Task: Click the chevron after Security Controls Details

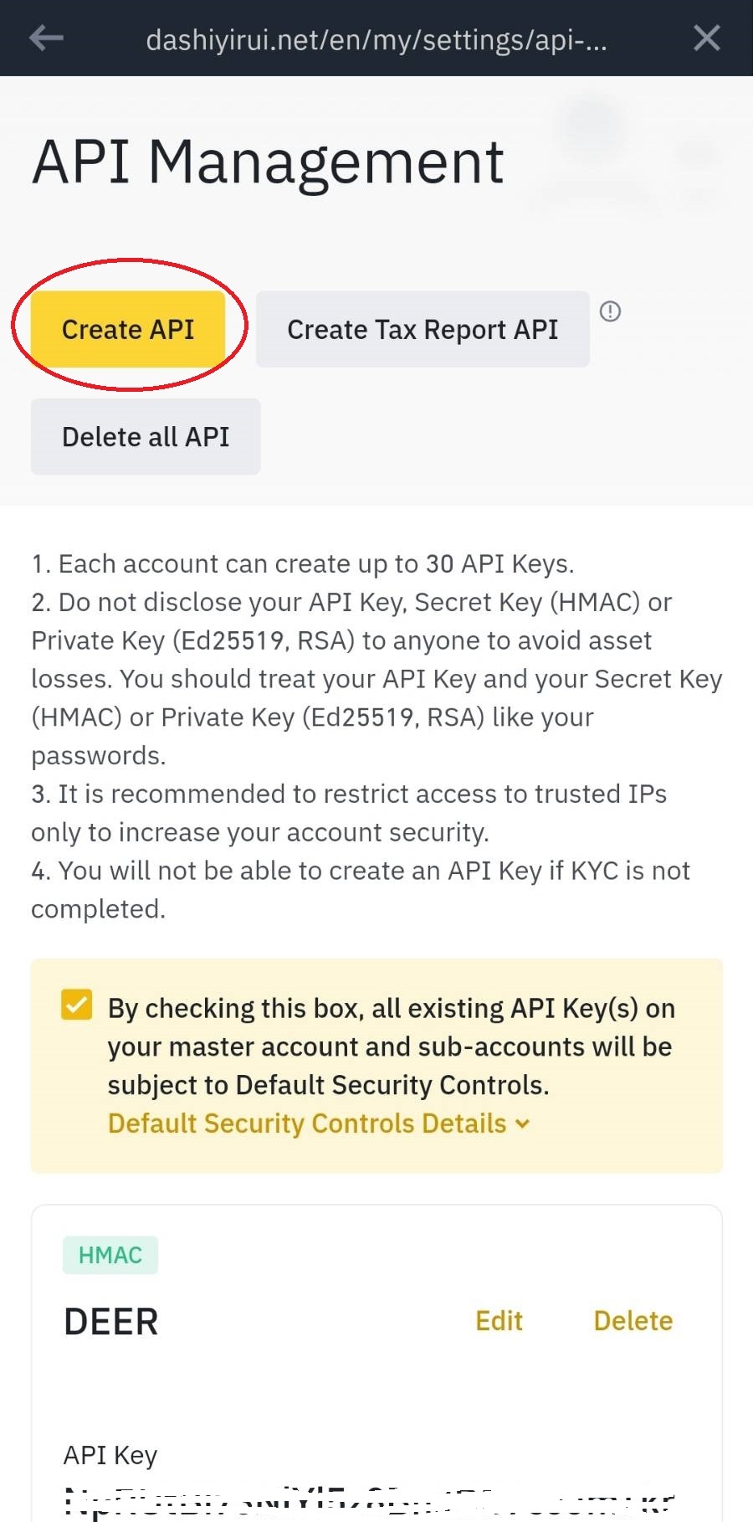Action: pos(523,1124)
